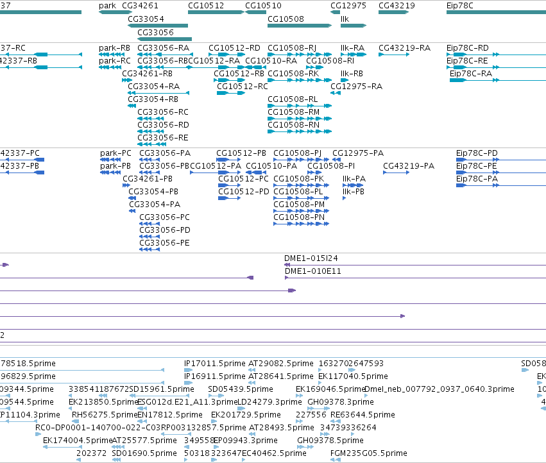
Task: Select the Ilk-PB protein label
Action: pyautogui.click(x=354, y=192)
